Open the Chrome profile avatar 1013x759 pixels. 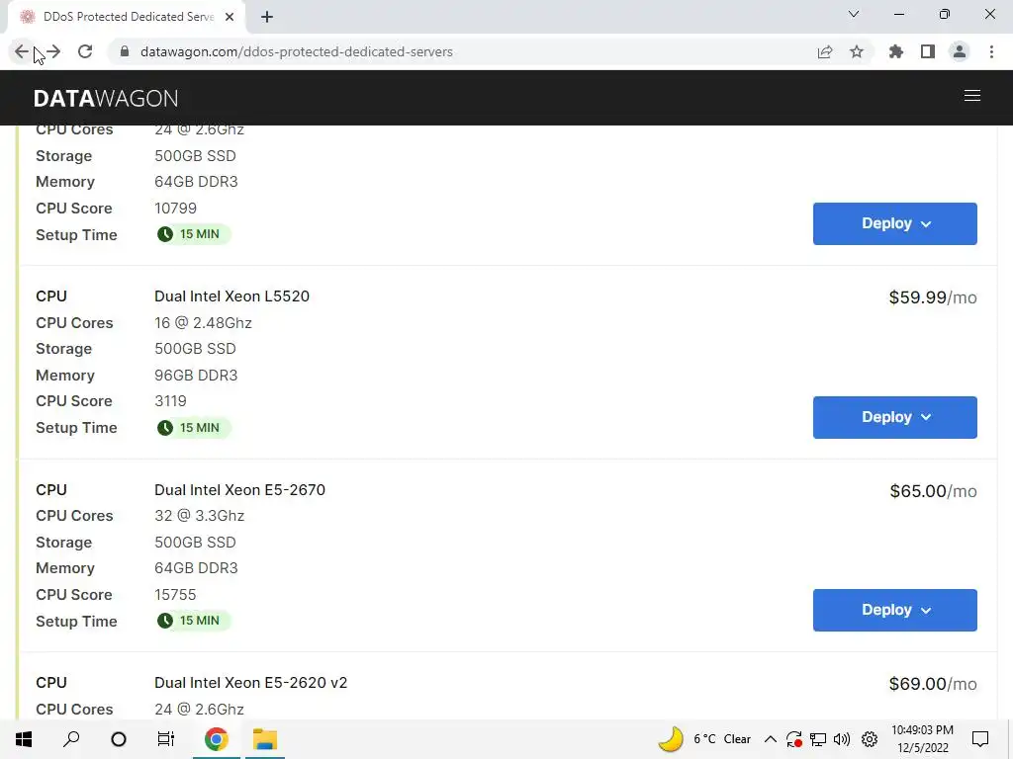960,51
